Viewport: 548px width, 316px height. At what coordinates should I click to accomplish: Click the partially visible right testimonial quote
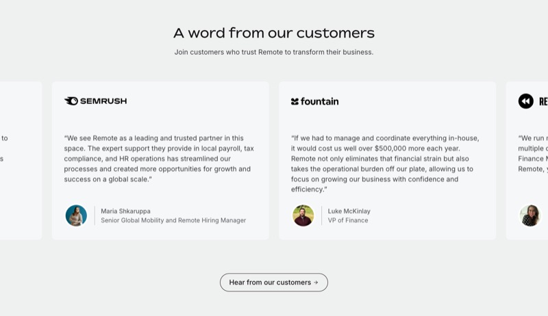pyautogui.click(x=533, y=153)
